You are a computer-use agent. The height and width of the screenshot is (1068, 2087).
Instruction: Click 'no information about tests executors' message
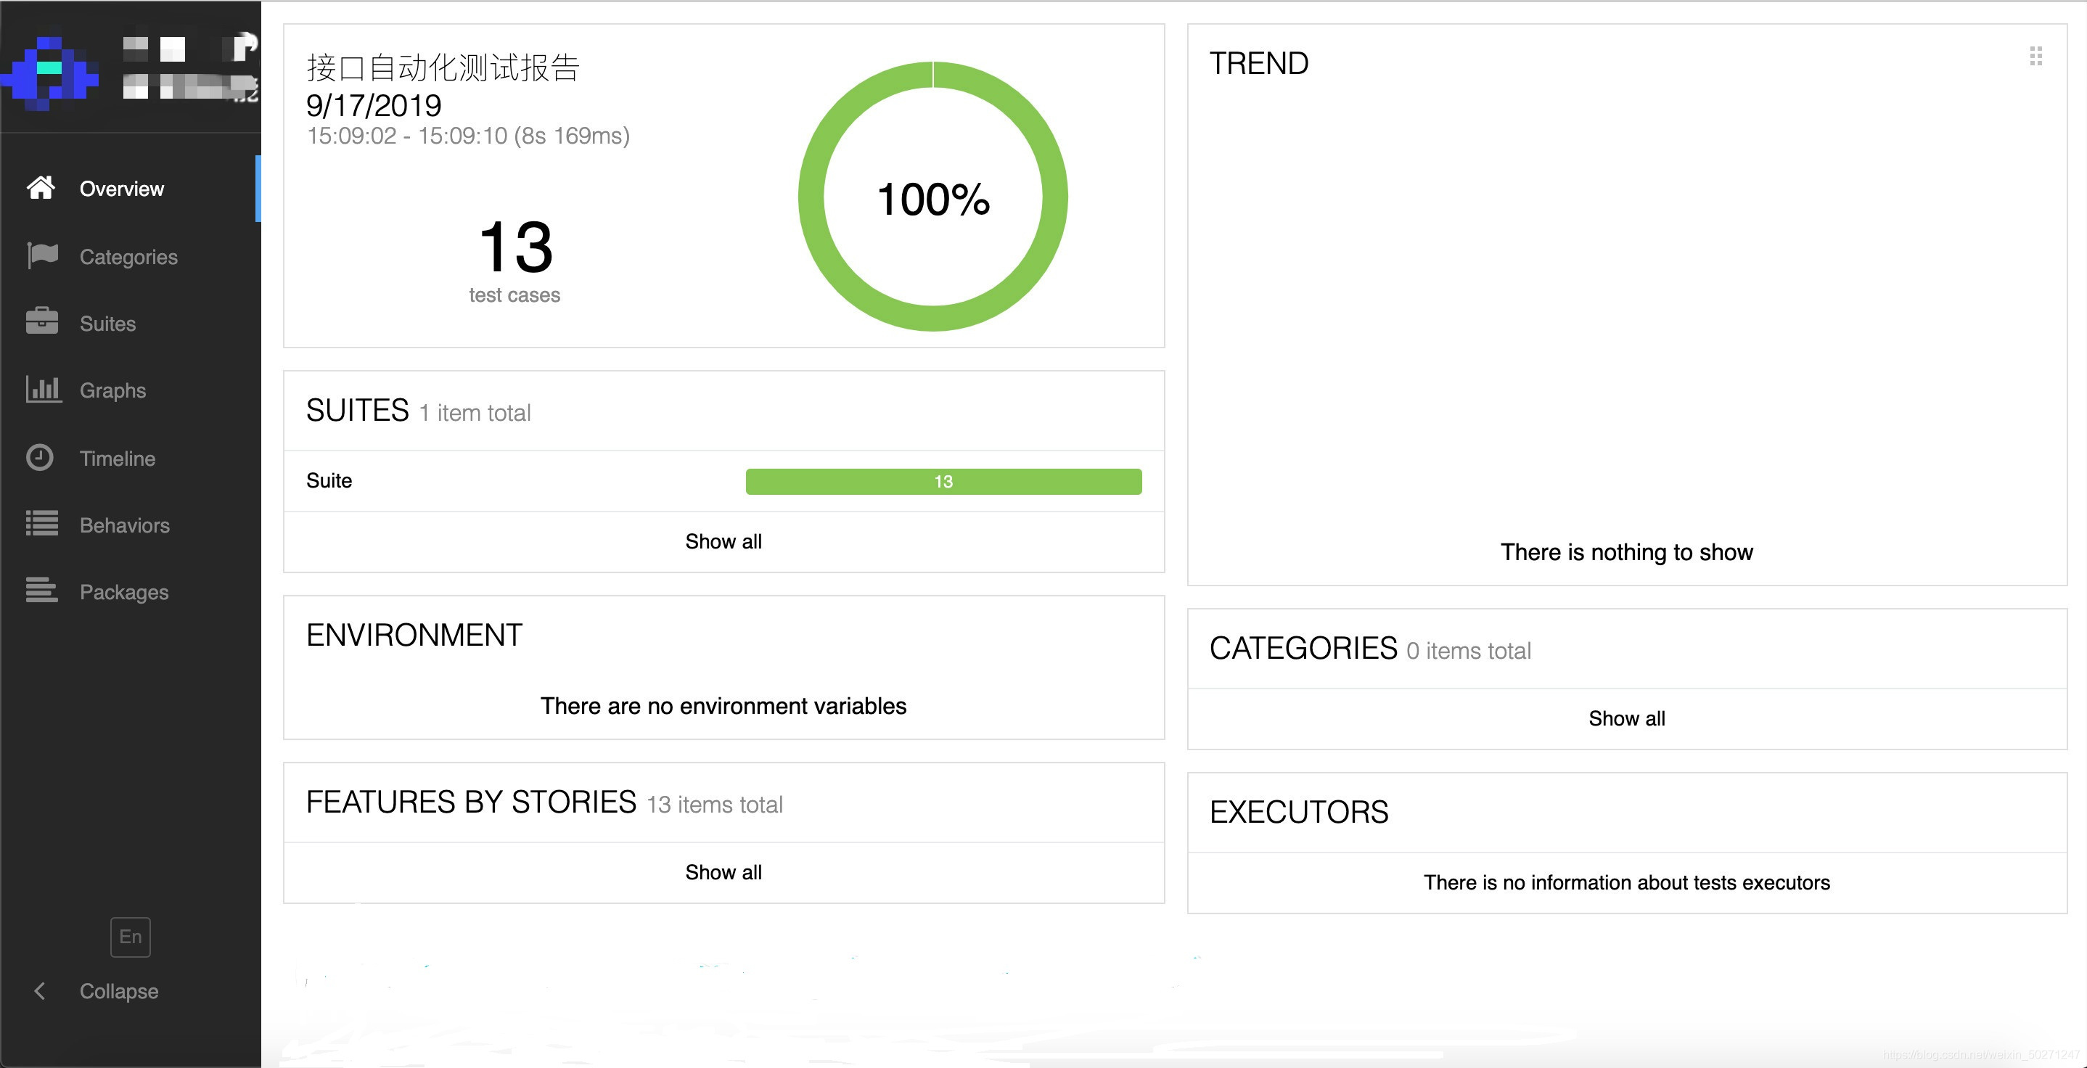(x=1627, y=882)
